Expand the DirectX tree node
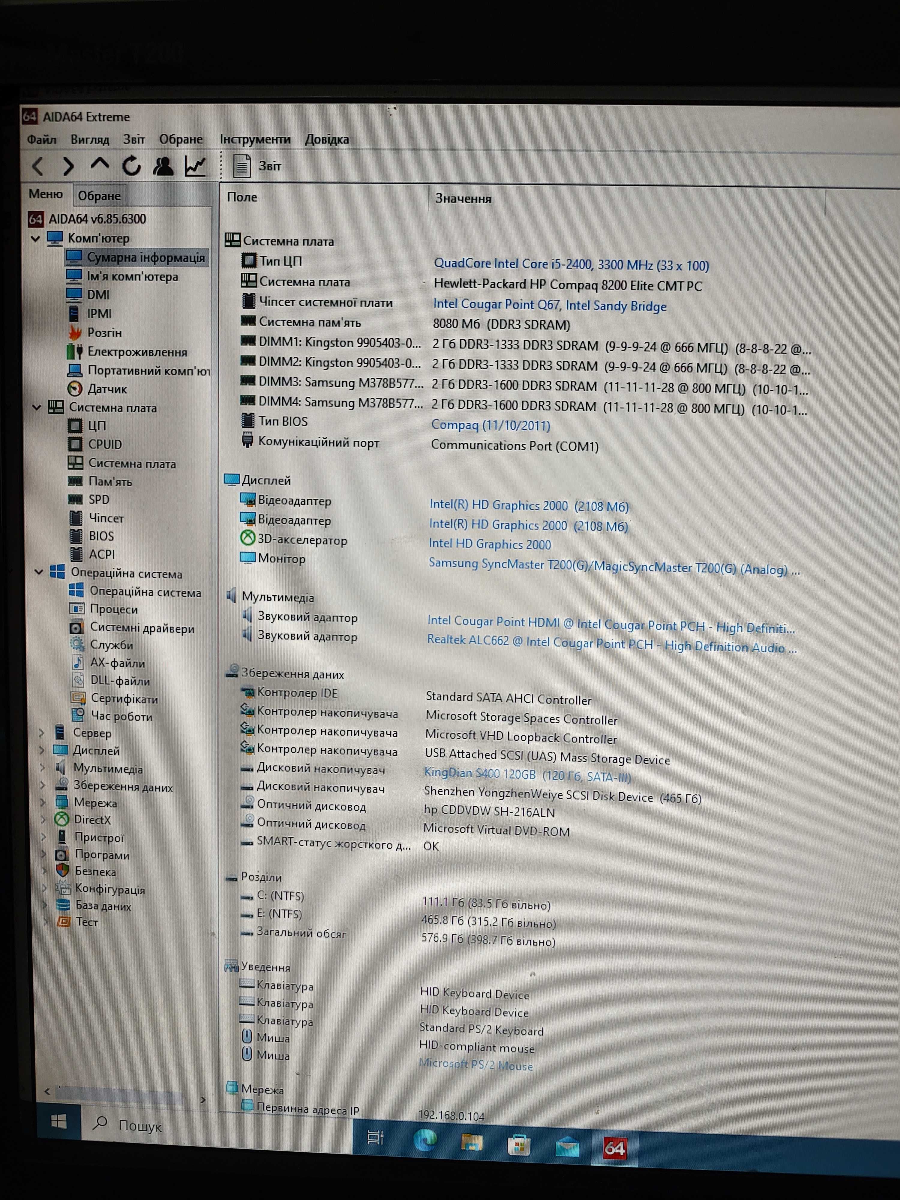 click(43, 820)
